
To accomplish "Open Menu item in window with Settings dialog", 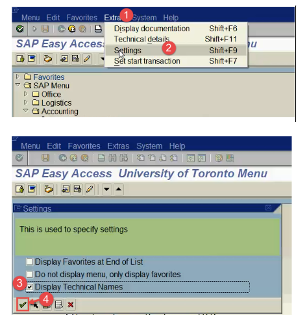I will coord(31,146).
